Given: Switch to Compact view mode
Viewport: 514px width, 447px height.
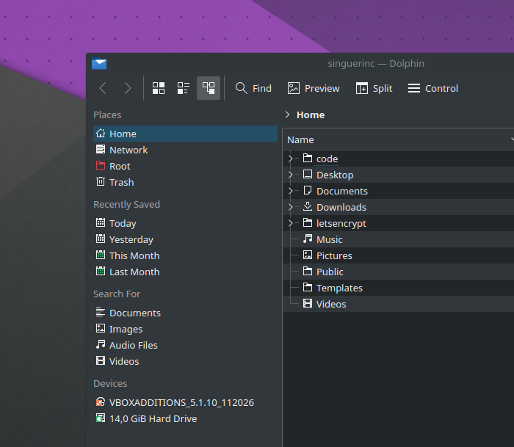Looking at the screenshot, I should [x=184, y=88].
